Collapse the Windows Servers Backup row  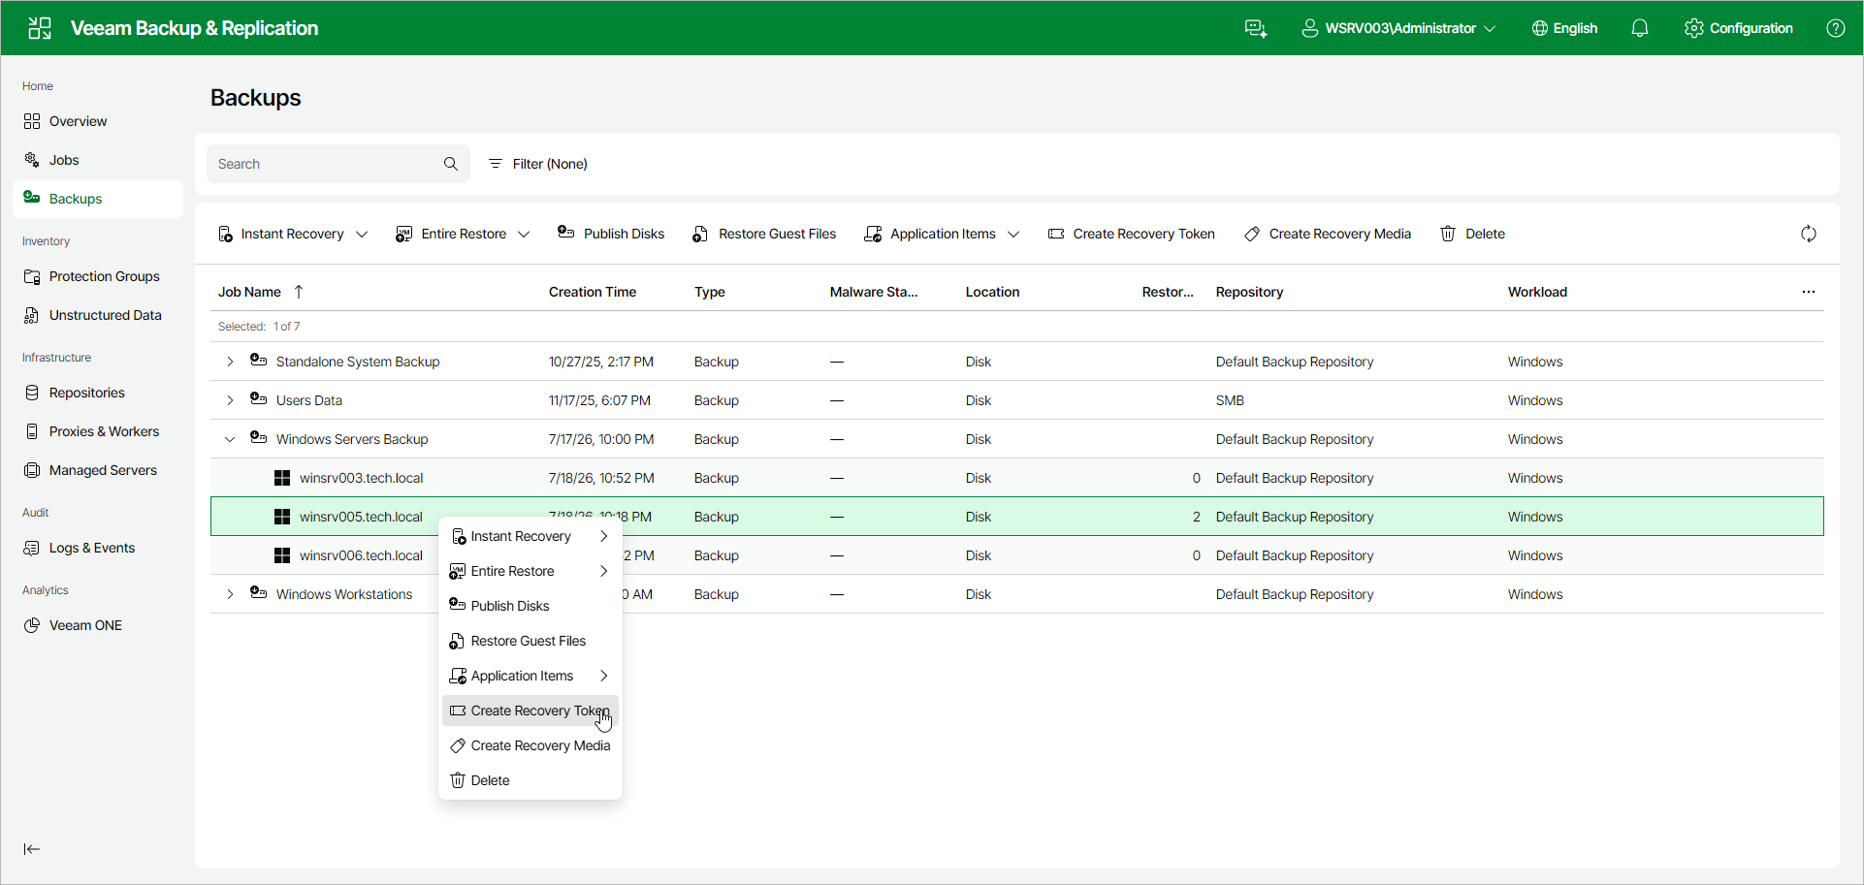pos(230,439)
